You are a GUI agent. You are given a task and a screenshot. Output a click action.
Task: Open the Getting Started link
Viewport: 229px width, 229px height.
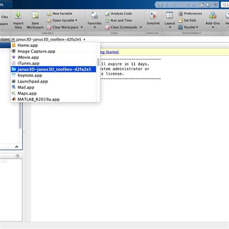click(109, 52)
